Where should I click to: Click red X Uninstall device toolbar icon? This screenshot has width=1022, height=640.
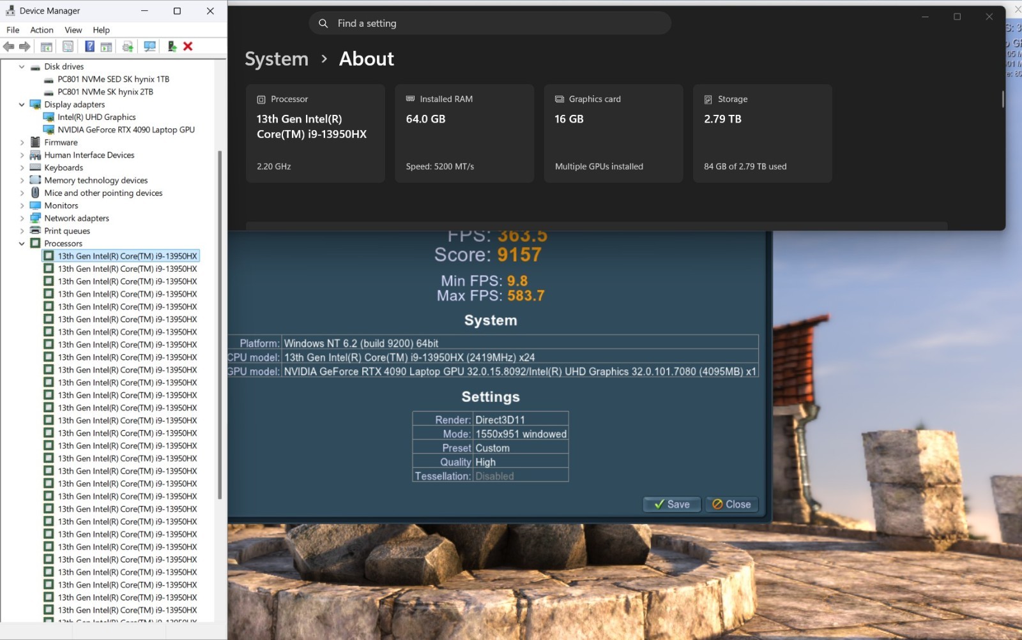point(188,47)
